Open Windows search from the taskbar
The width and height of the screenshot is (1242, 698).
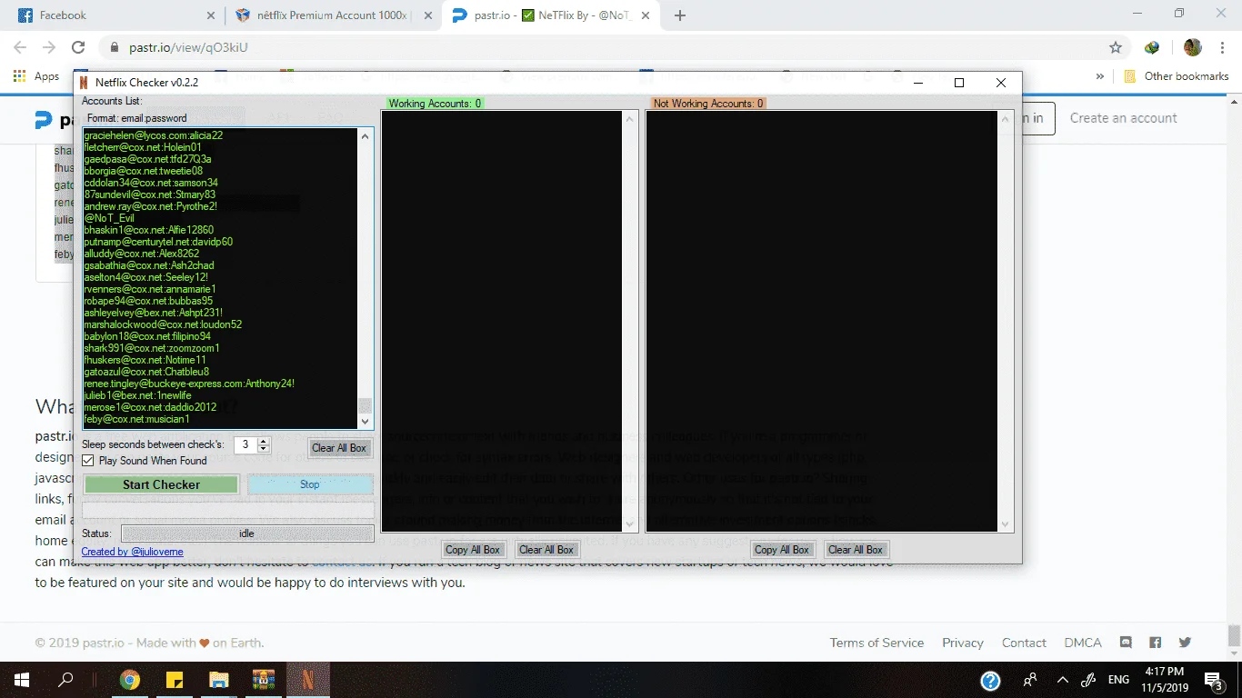[x=65, y=680]
